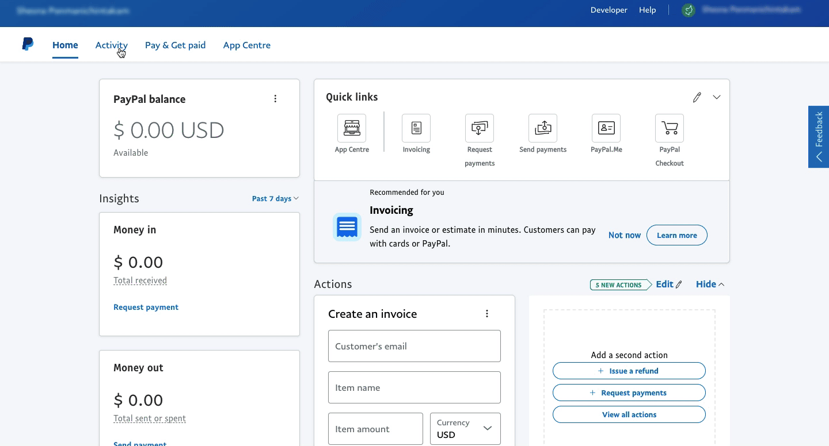Click the 5 NEW ACTIONS badge
Viewport: 829px width, 446px height.
621,284
